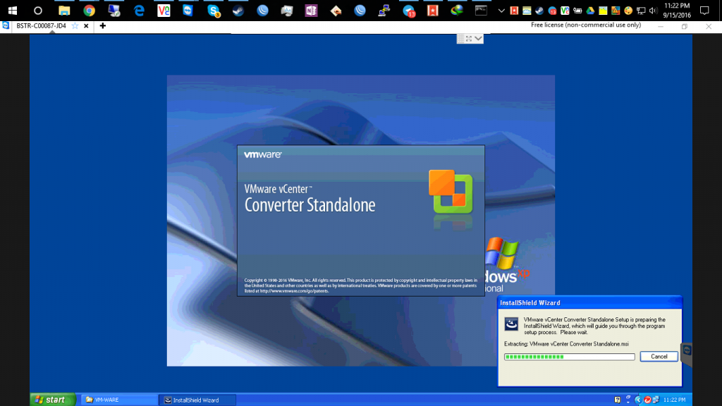Open Windows 10 clock showing 9/15/2016
Viewport: 722px width, 406px height.
tap(677, 10)
